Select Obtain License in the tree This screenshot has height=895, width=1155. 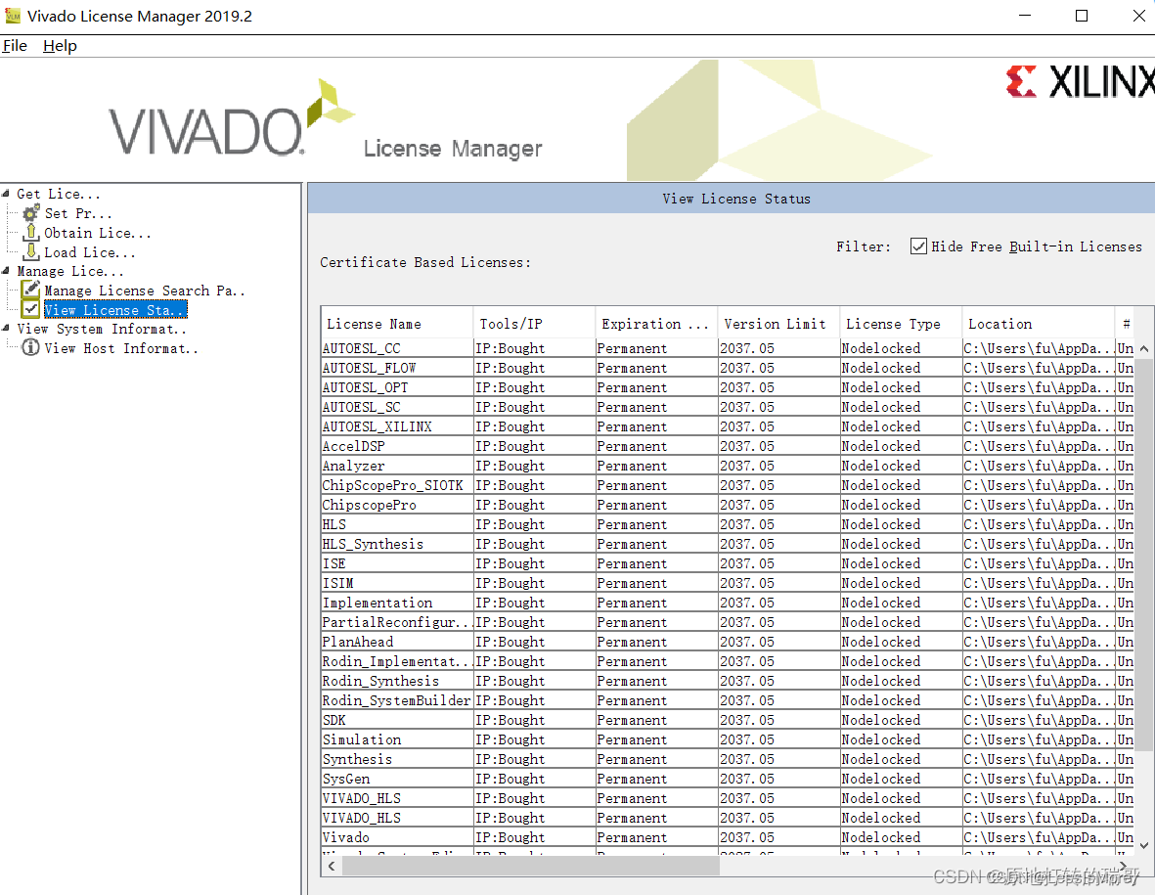97,233
